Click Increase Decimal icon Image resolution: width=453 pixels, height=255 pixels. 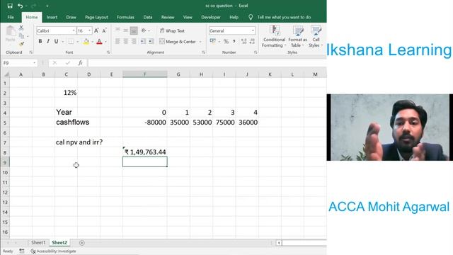point(243,41)
